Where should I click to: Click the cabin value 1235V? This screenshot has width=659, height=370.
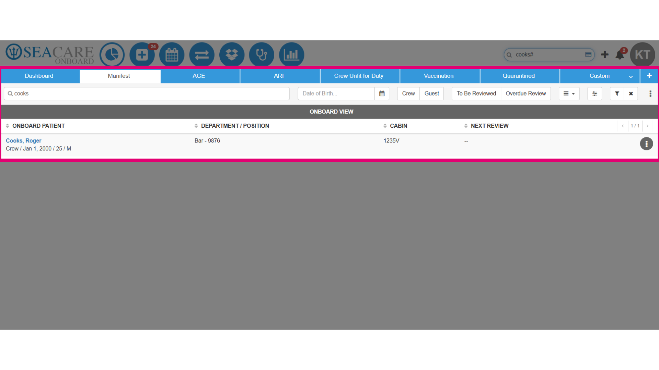[391, 141]
